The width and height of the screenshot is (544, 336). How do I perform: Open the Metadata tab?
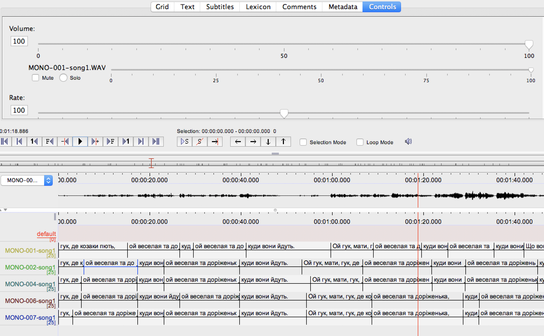coord(343,7)
